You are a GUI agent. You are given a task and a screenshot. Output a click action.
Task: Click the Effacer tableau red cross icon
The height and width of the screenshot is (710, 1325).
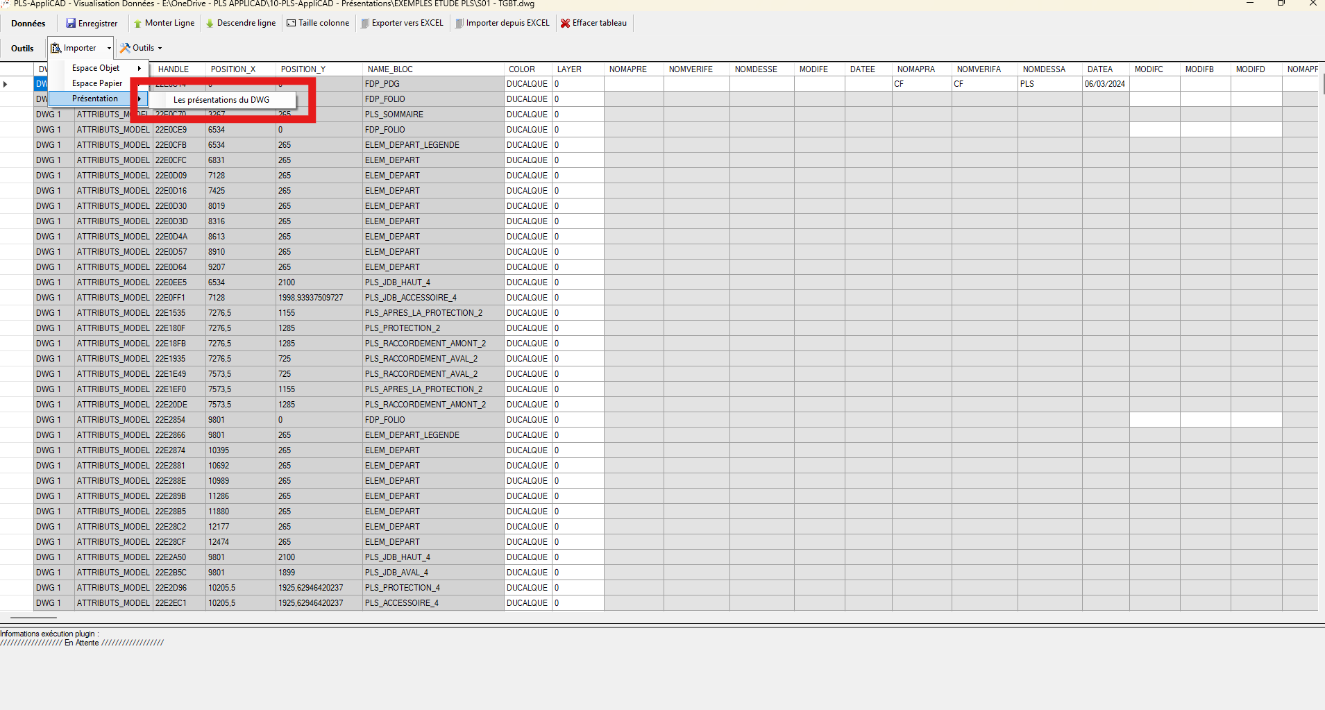[x=565, y=23]
